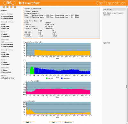Click the Plugins menu section heading
The image size is (128, 124).
4,76
